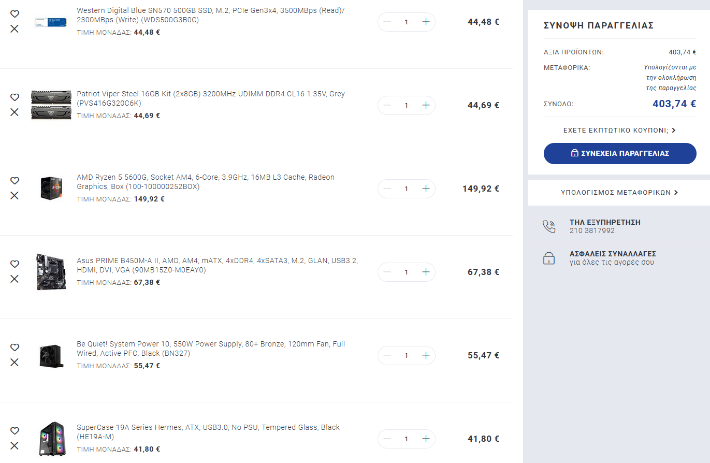Increase AMD Ryzen 5 quantity with plus
The width and height of the screenshot is (710, 463).
coord(426,189)
